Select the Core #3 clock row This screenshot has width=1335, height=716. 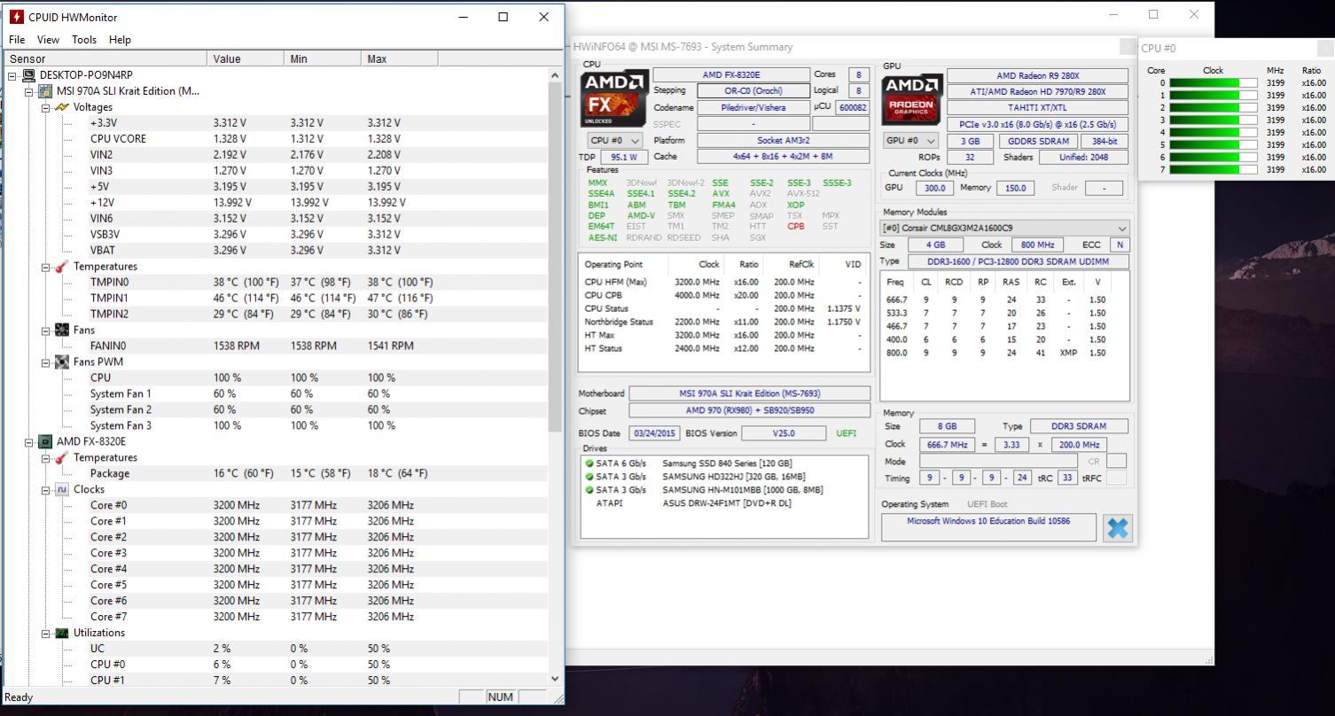tap(275, 553)
